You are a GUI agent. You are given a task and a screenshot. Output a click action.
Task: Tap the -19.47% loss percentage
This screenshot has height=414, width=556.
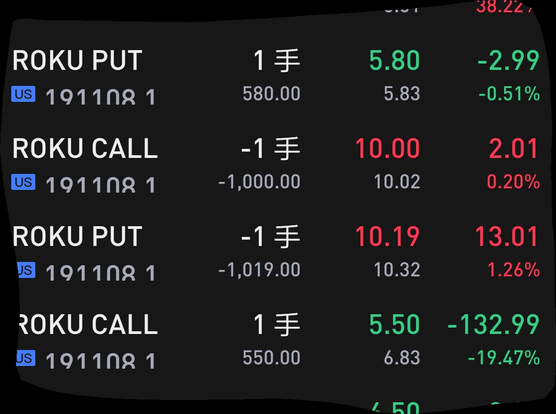504,358
